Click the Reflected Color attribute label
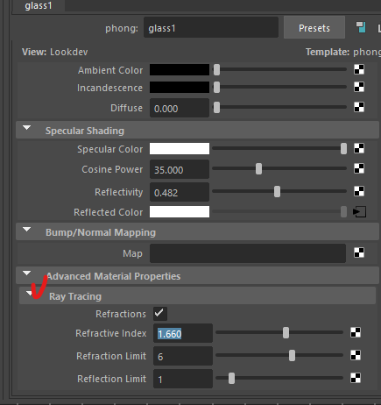This screenshot has width=381, height=405. click(109, 212)
